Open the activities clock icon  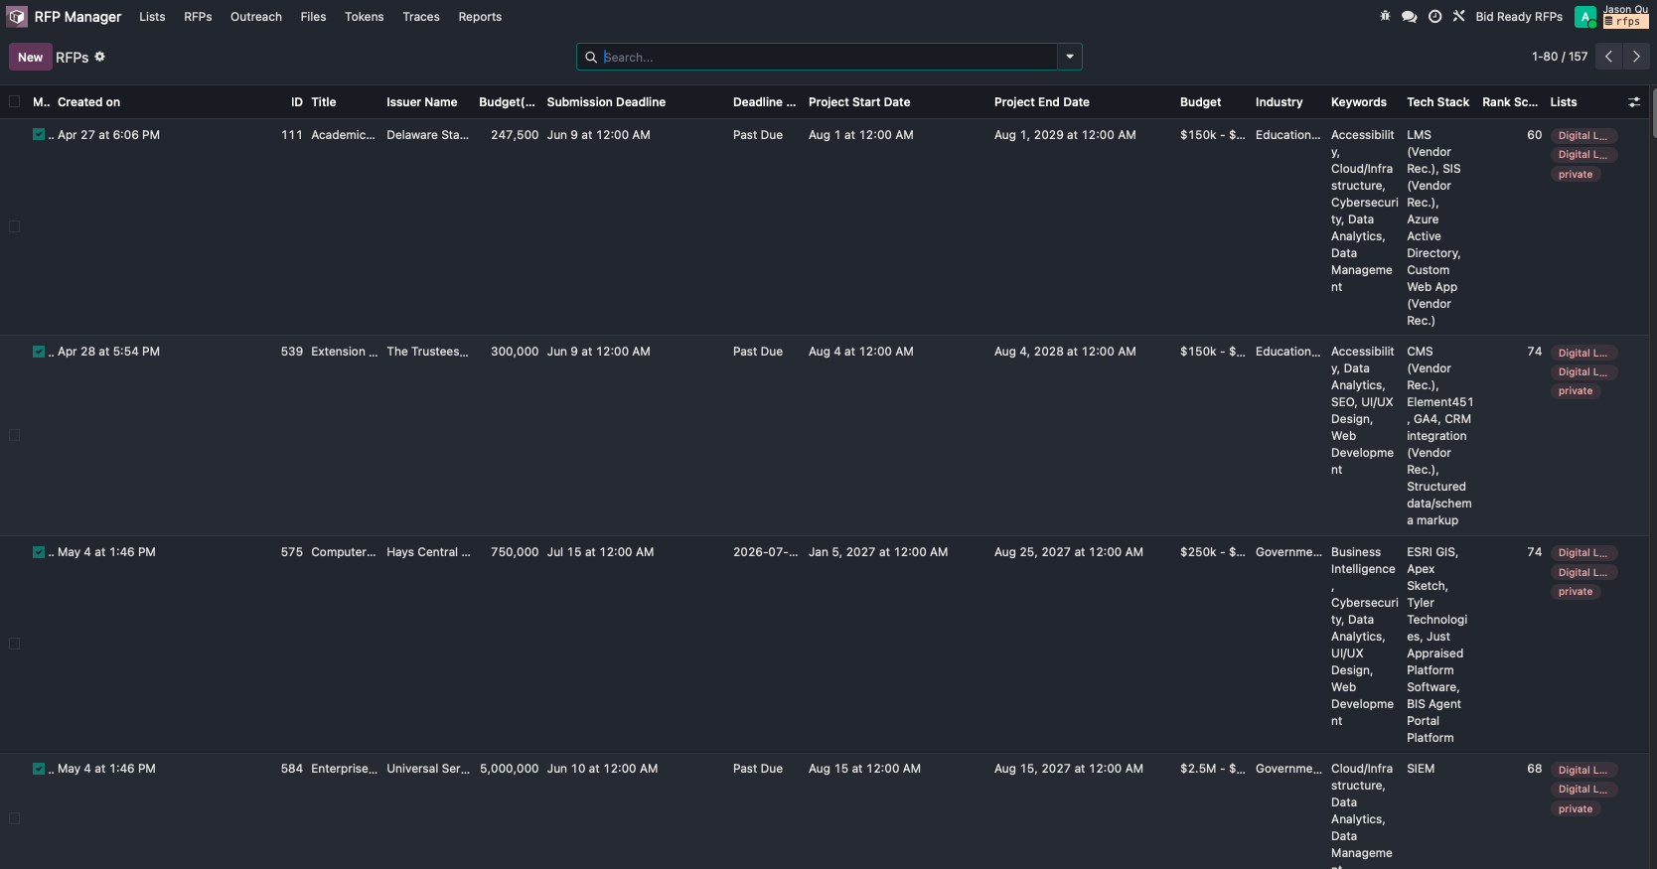coord(1434,17)
